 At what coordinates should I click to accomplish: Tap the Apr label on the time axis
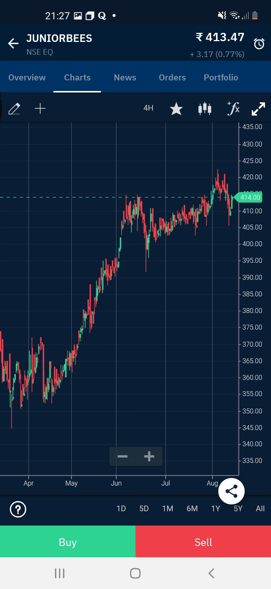[x=29, y=483]
